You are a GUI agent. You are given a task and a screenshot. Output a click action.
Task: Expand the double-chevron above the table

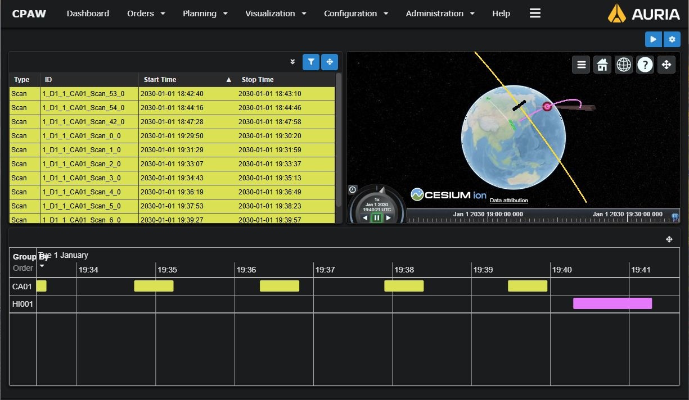[292, 62]
